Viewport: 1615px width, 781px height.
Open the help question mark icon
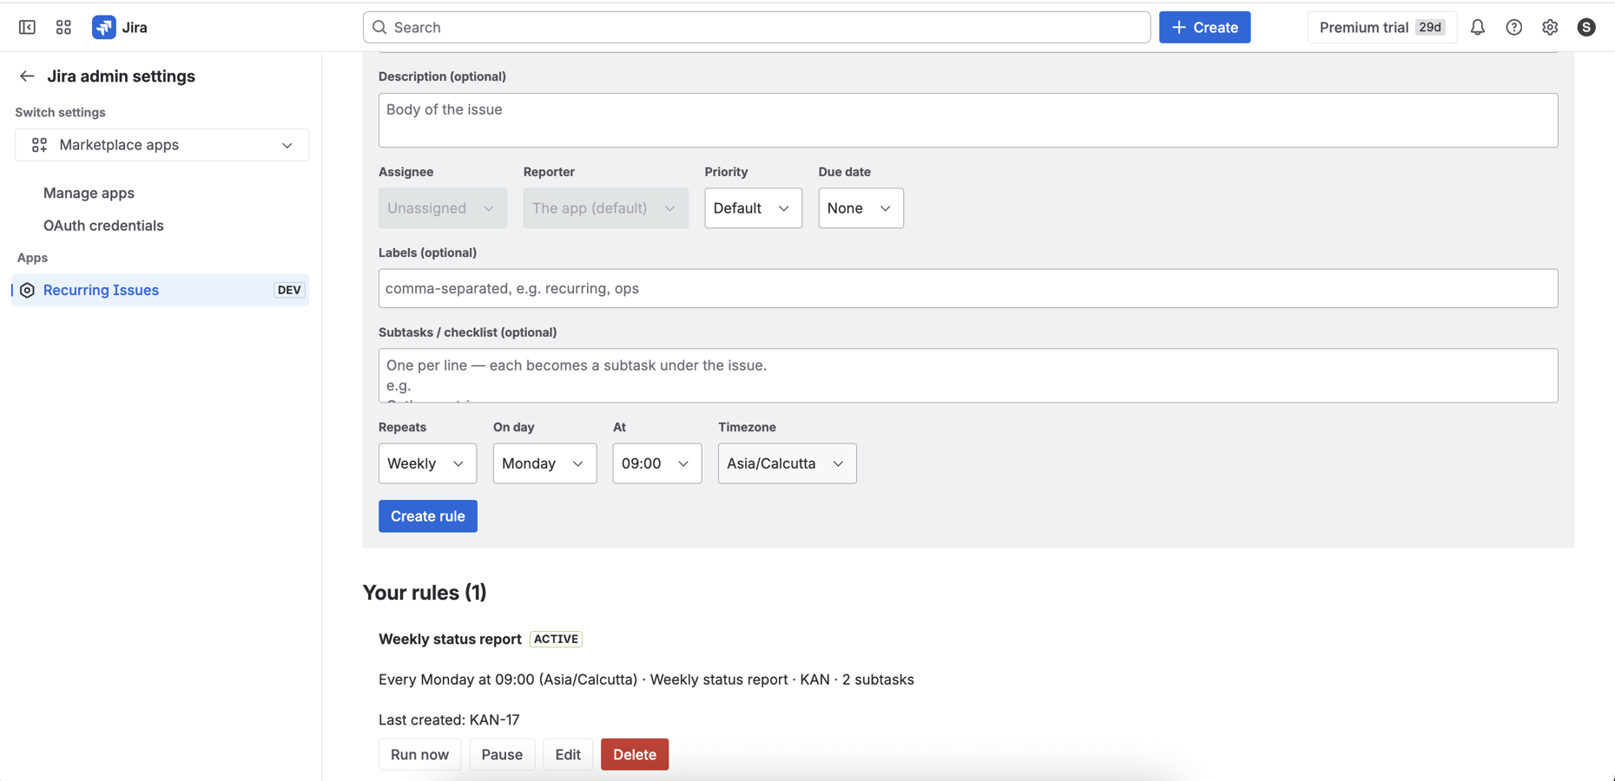[1513, 27]
